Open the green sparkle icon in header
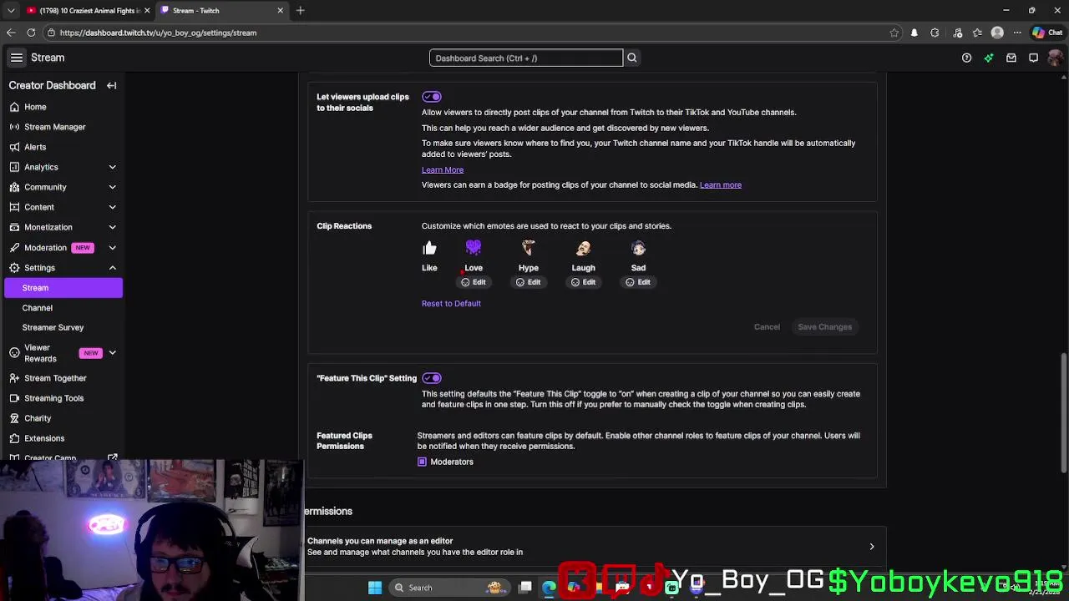1069x601 pixels. pos(989,58)
